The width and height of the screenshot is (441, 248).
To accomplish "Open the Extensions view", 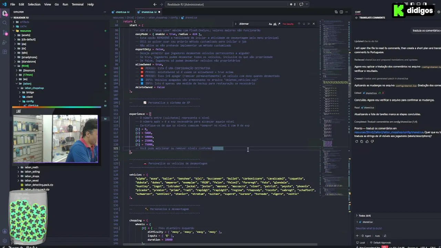I will click(5, 52).
